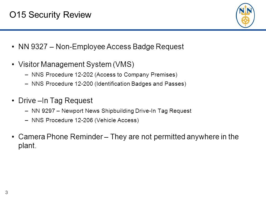Click the bullet dot before Camera Phone Reminder
The height and width of the screenshot is (199, 266).
click(13, 137)
